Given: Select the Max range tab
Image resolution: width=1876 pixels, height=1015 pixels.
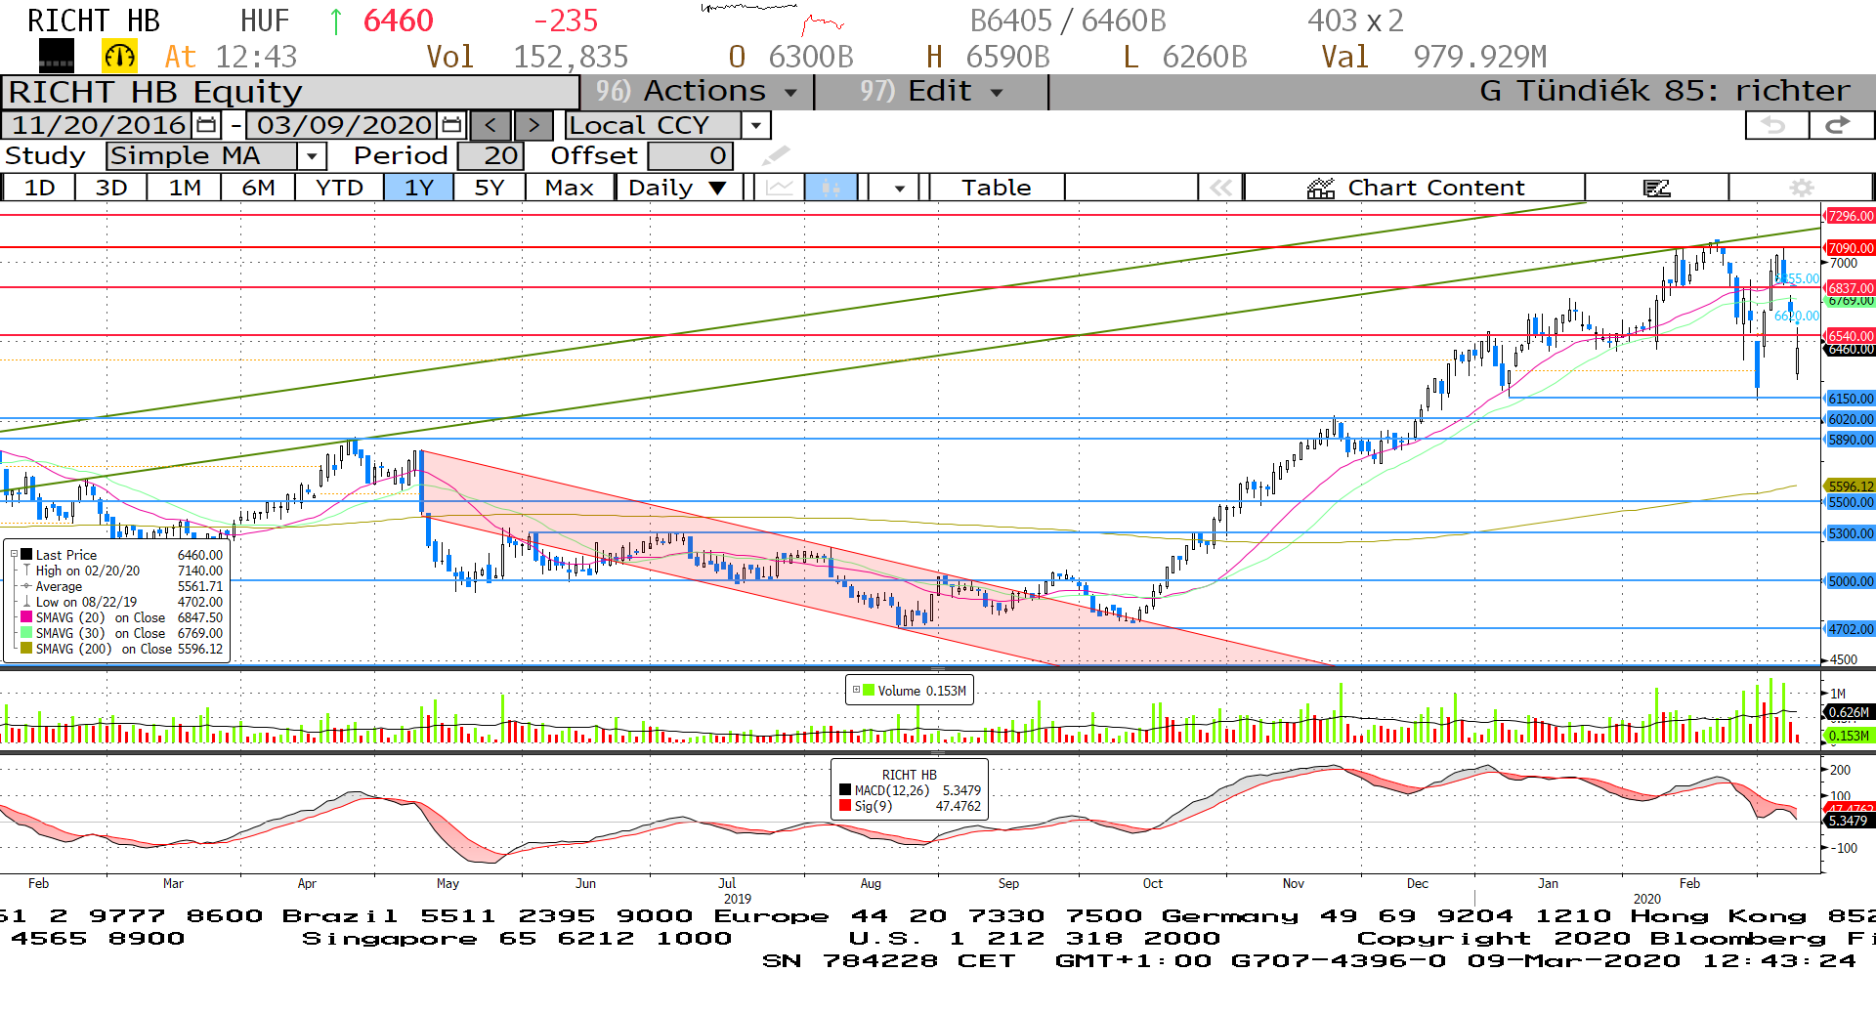Looking at the screenshot, I should (x=570, y=188).
